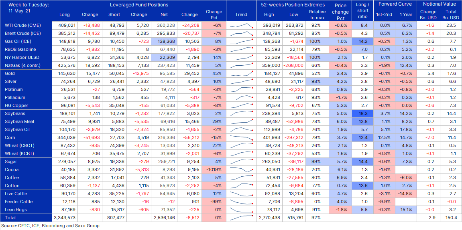The width and height of the screenshot is (462, 230).
Task: Select the Soybean Oil trend sparkline
Action: tap(241, 130)
